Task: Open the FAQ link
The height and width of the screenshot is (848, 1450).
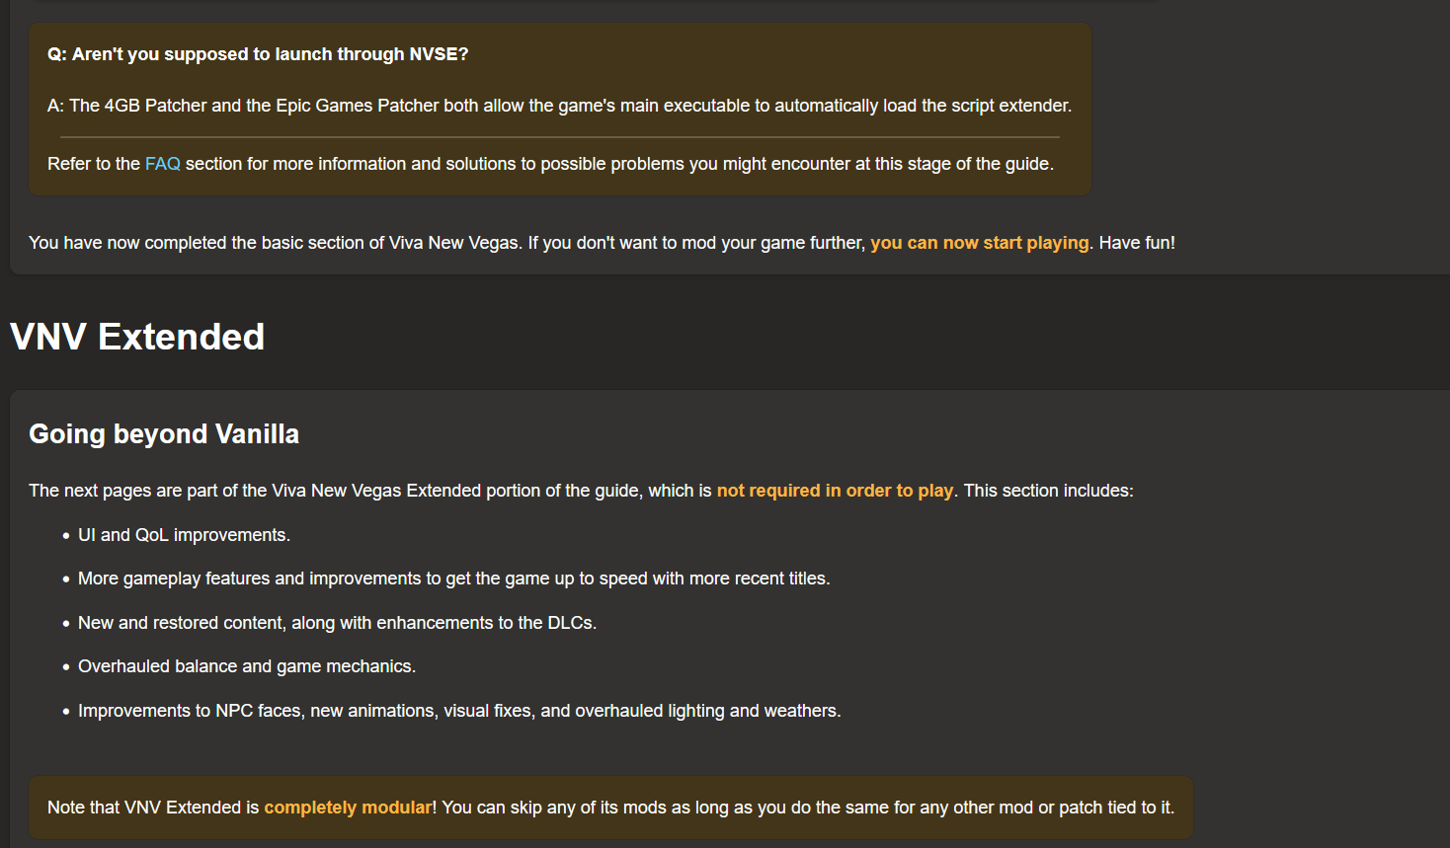Action: point(163,164)
